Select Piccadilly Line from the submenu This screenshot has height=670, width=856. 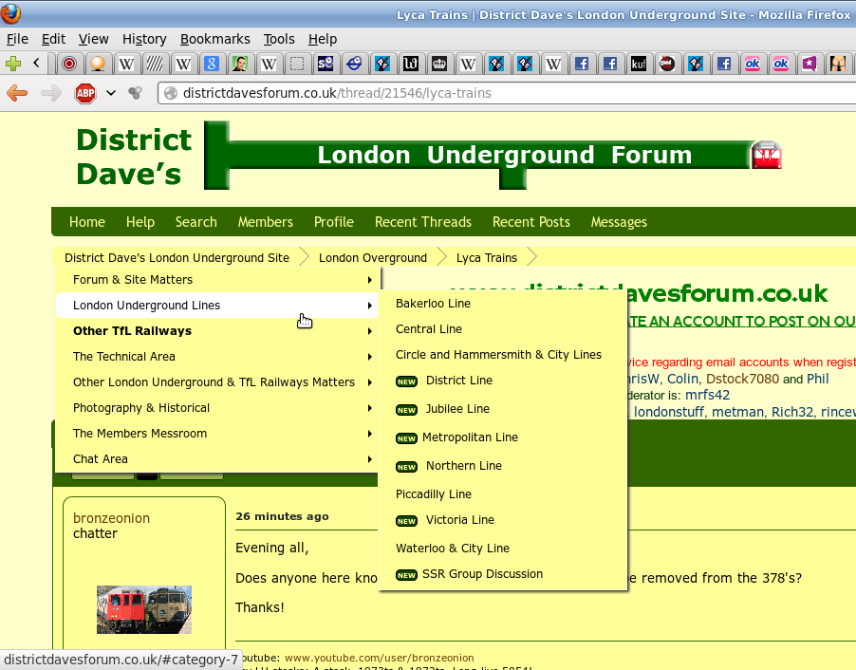pos(433,494)
